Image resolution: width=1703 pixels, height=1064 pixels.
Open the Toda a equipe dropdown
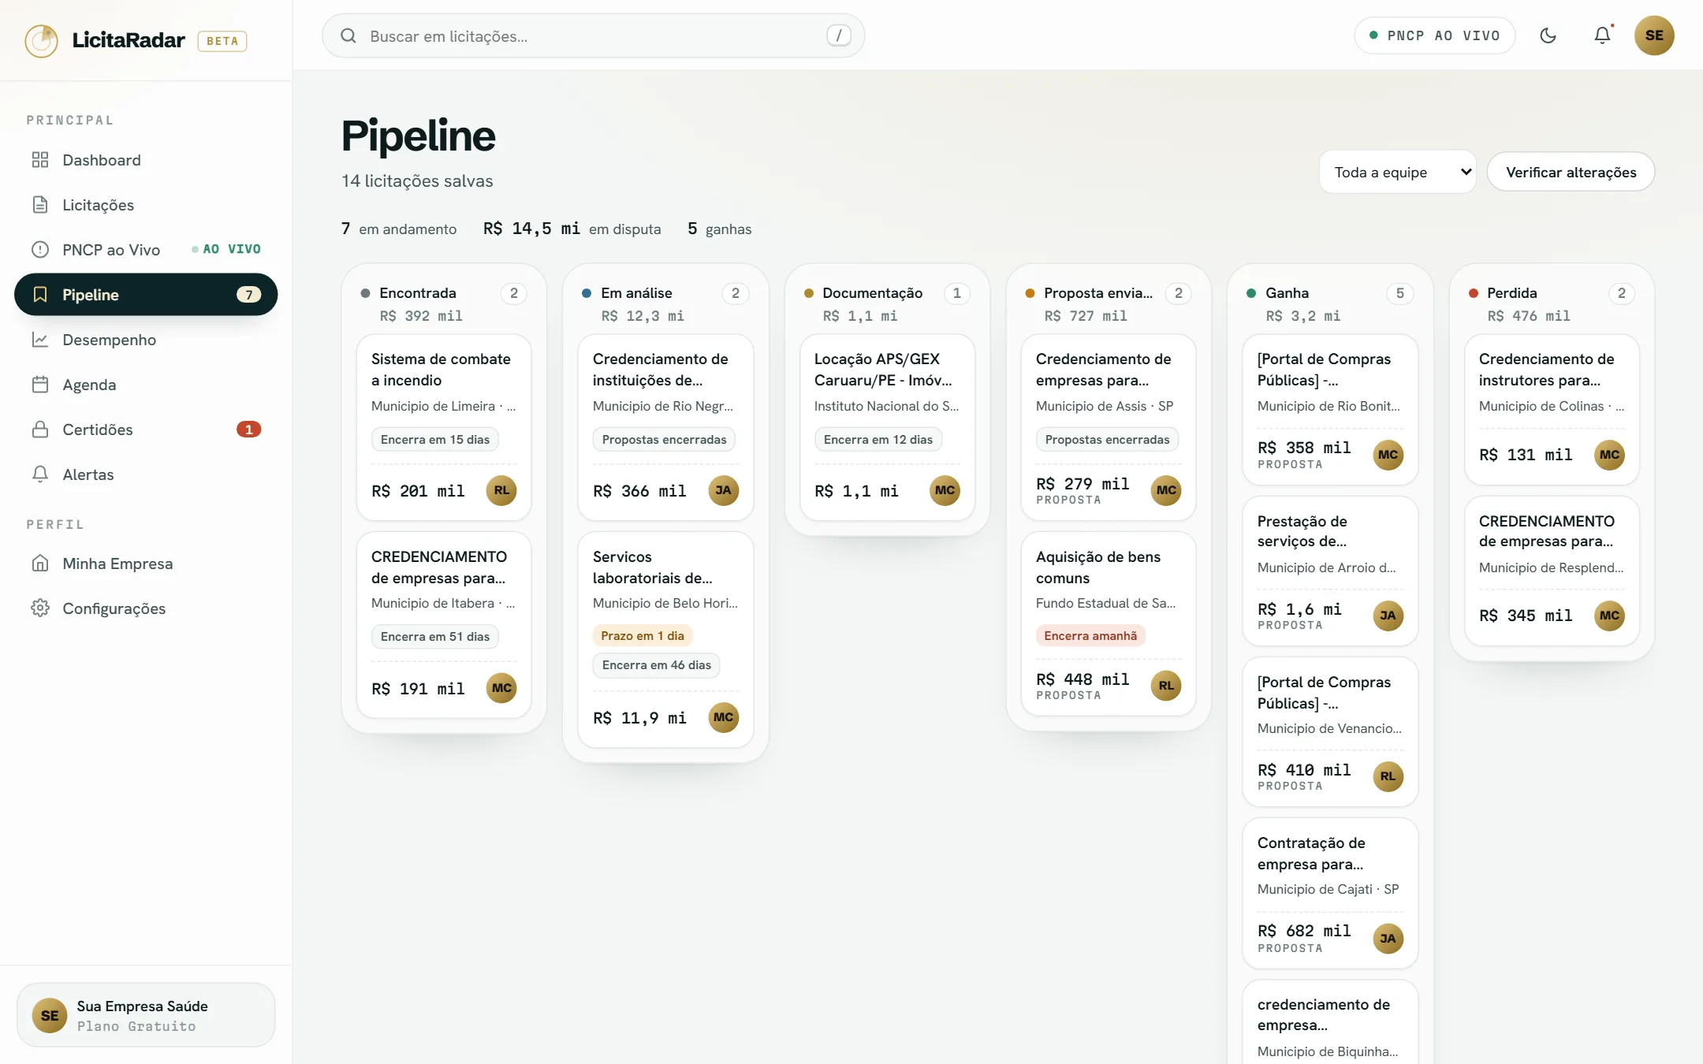coord(1397,172)
